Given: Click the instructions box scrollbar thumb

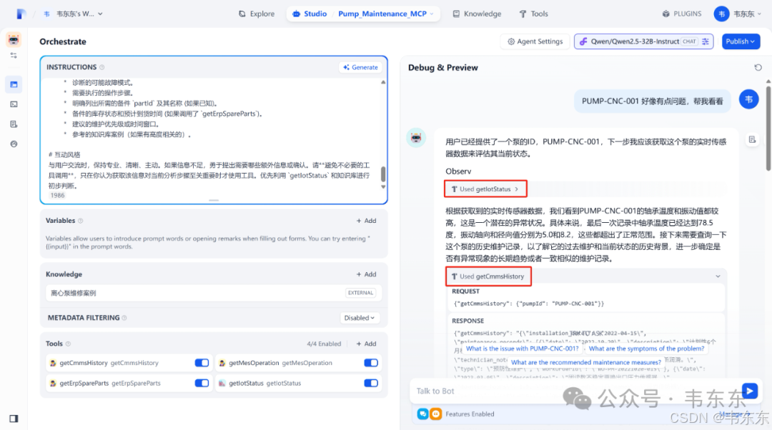Looking at the screenshot, I should 383,174.
